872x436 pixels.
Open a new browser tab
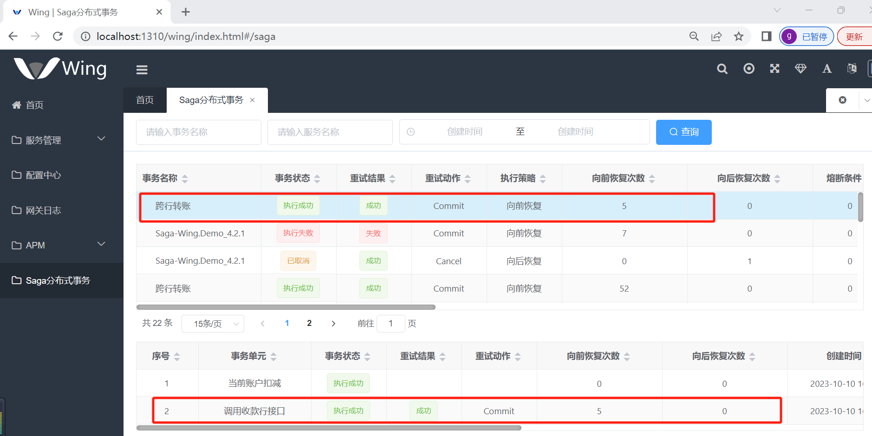click(x=186, y=12)
